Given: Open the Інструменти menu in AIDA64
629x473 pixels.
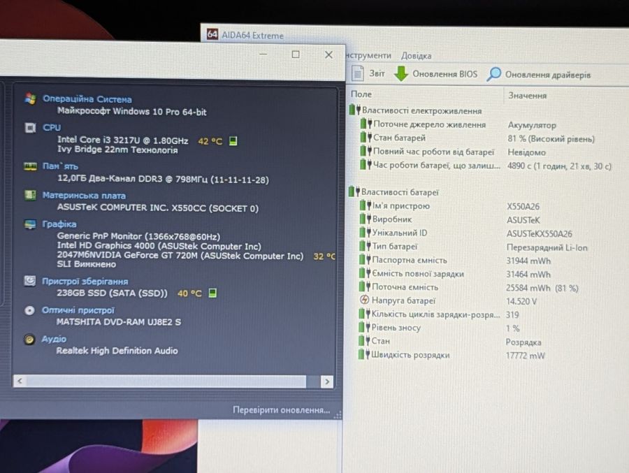Looking at the screenshot, I should coord(368,55).
